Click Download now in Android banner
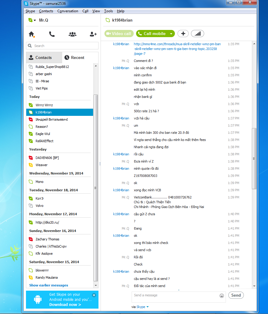This screenshot has height=314, width=268. 65,305
